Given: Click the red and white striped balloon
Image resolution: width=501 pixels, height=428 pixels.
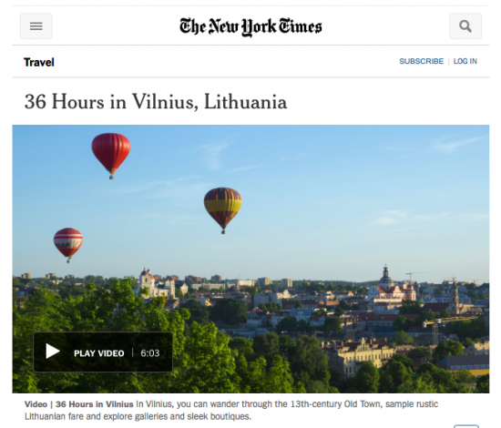Looking at the screenshot, I should [x=68, y=245].
